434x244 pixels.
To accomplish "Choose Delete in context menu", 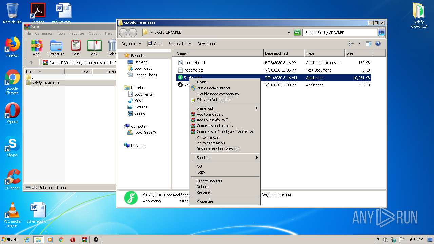I will (x=225, y=187).
